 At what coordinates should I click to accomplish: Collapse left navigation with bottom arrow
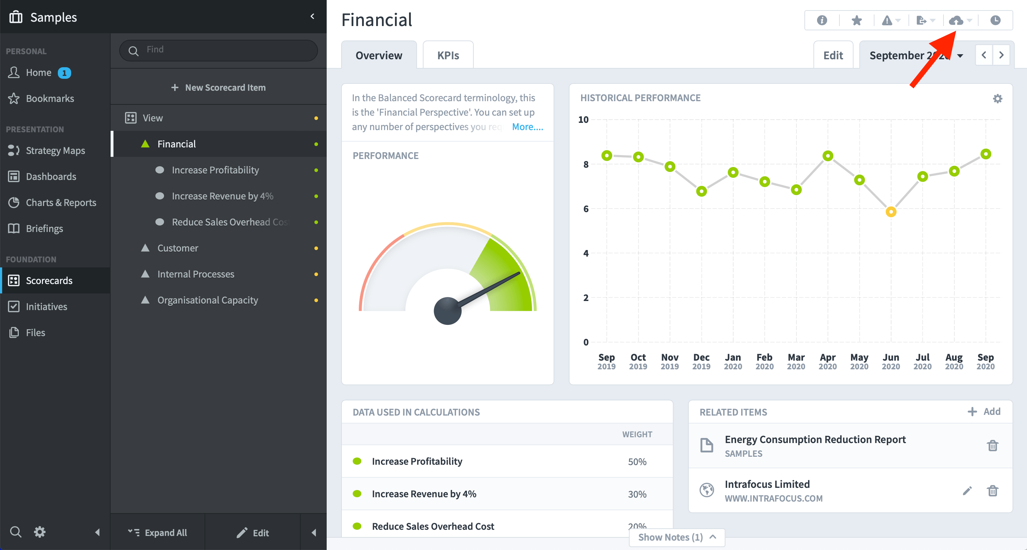(x=97, y=532)
